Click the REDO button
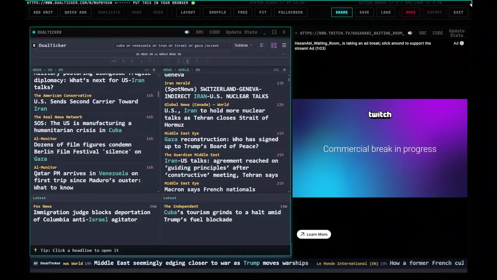The image size is (497, 280). pyautogui.click(x=158, y=12)
